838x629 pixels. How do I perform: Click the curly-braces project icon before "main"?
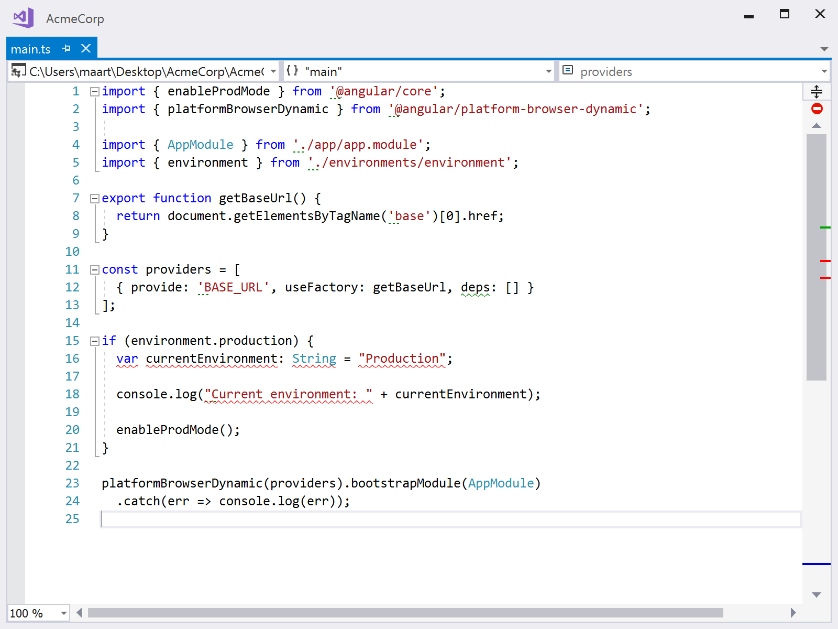point(292,70)
